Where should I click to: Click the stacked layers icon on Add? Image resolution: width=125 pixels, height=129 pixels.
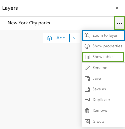50,38
